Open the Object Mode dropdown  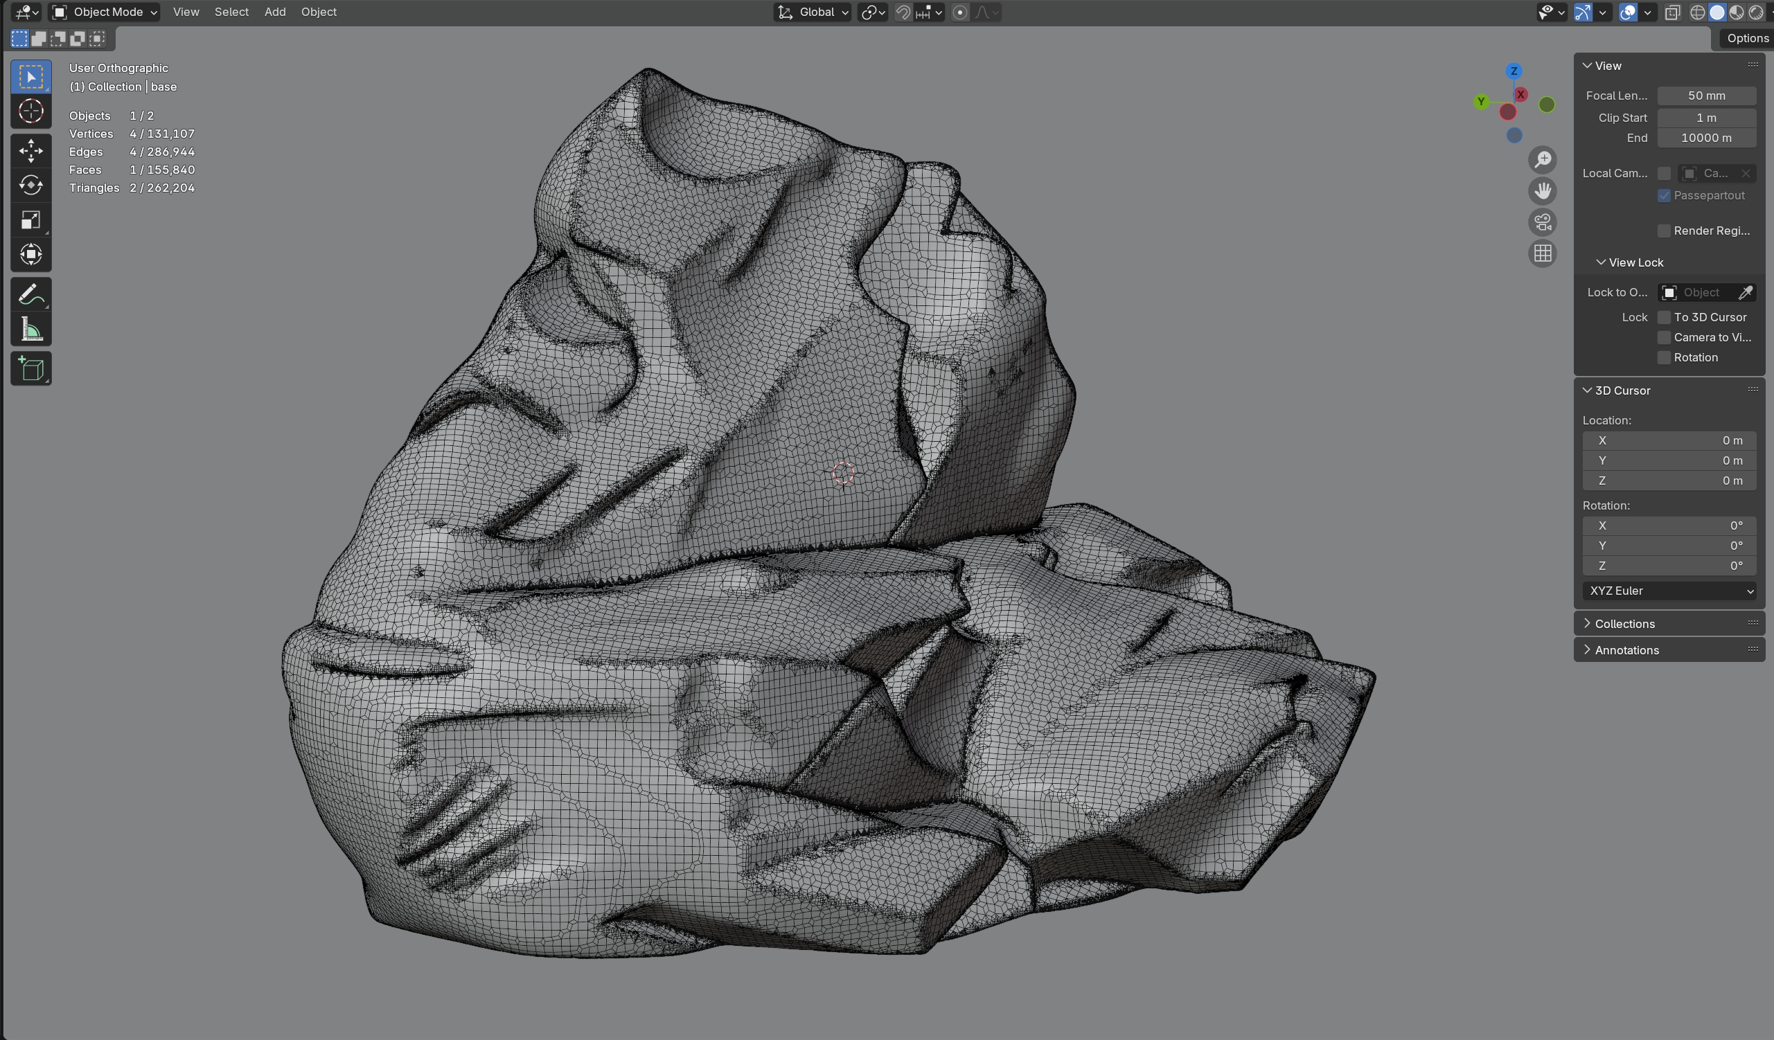click(105, 12)
